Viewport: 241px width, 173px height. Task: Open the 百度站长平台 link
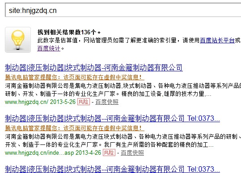click(x=217, y=40)
